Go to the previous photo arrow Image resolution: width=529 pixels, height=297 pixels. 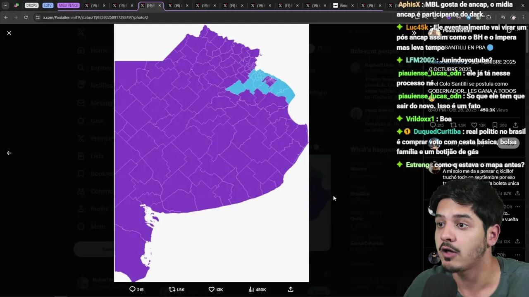pos(9,153)
